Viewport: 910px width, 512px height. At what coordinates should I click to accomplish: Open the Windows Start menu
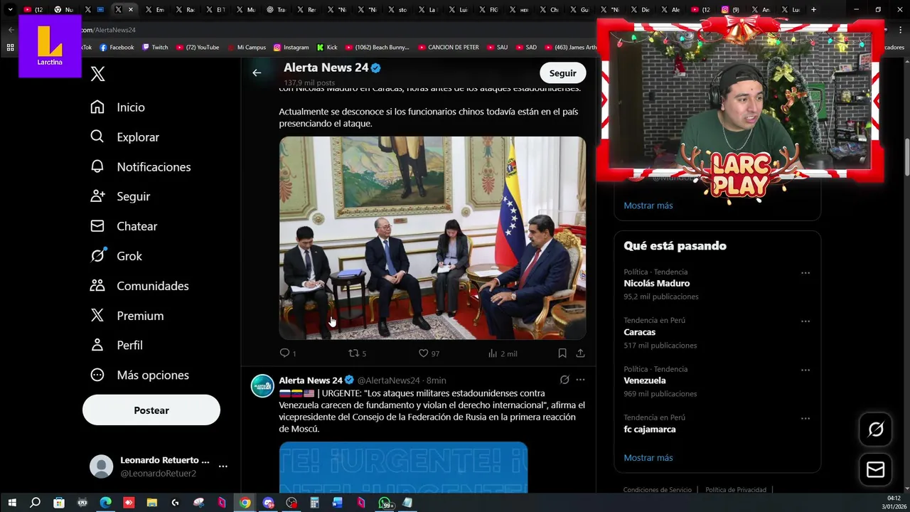click(12, 503)
